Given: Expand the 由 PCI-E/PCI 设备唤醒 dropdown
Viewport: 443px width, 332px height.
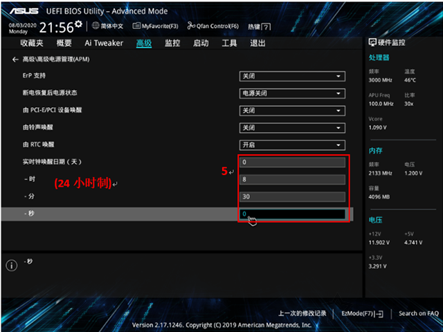Looking at the screenshot, I should click(x=292, y=111).
